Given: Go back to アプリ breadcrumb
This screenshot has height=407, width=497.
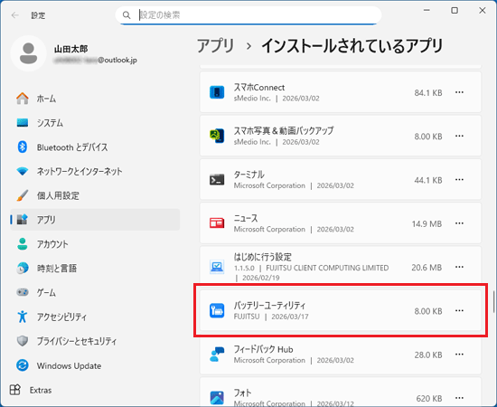Looking at the screenshot, I should (216, 46).
